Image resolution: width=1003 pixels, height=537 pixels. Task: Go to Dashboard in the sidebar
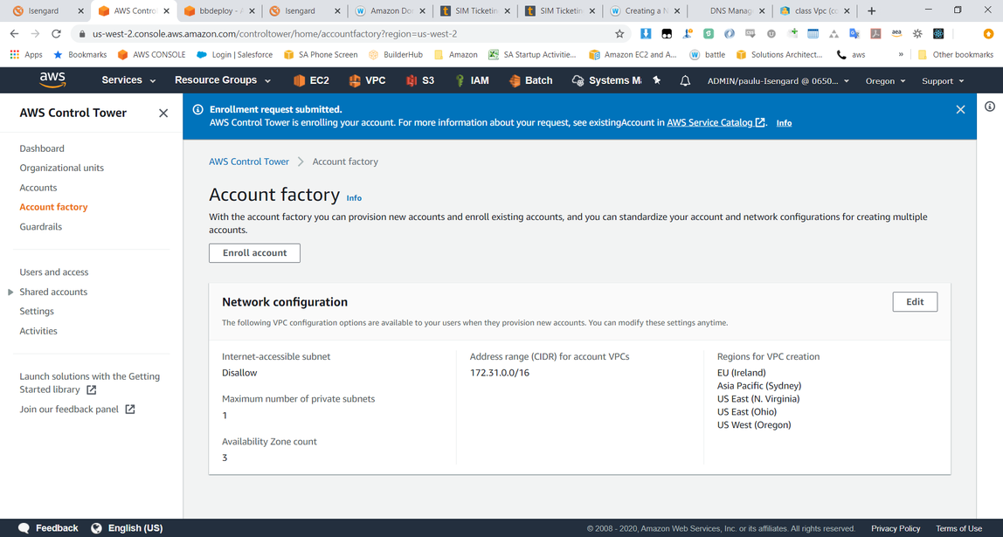click(42, 149)
